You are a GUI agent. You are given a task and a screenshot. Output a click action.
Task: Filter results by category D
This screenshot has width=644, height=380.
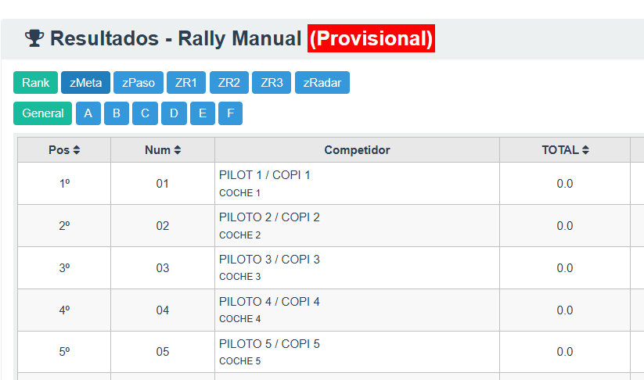(x=174, y=113)
